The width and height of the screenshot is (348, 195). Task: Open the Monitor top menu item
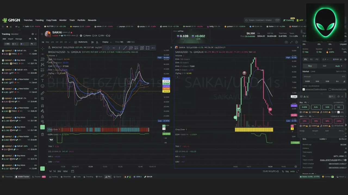coord(63,20)
